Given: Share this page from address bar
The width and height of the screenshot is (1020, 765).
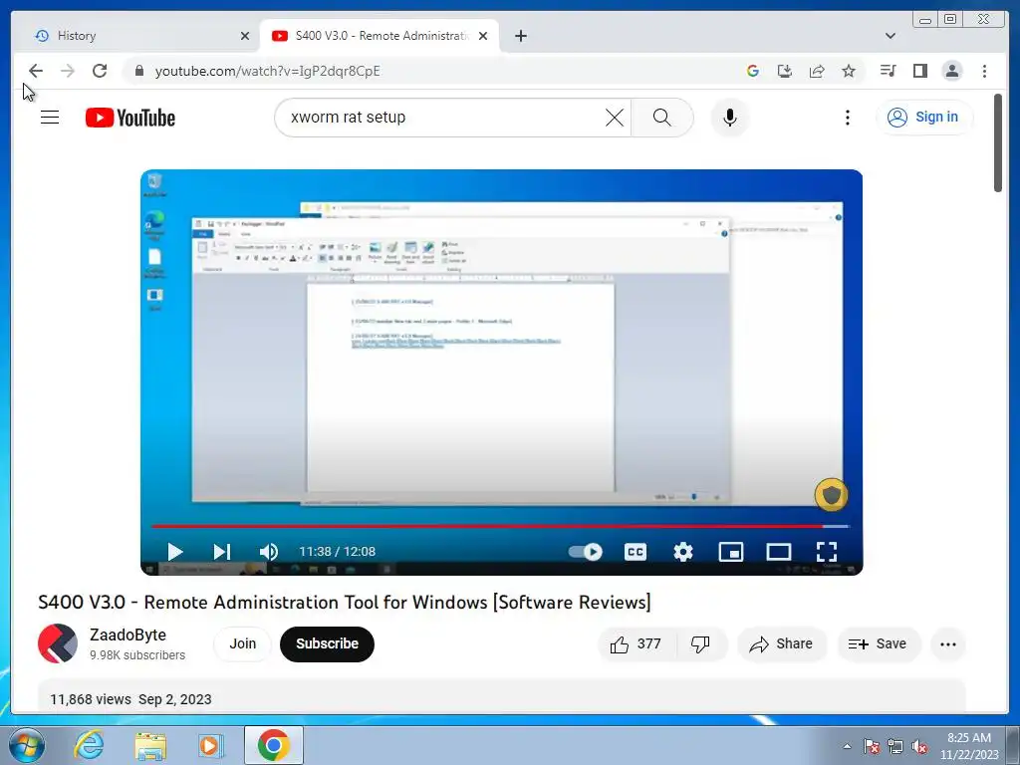Looking at the screenshot, I should 817,71.
